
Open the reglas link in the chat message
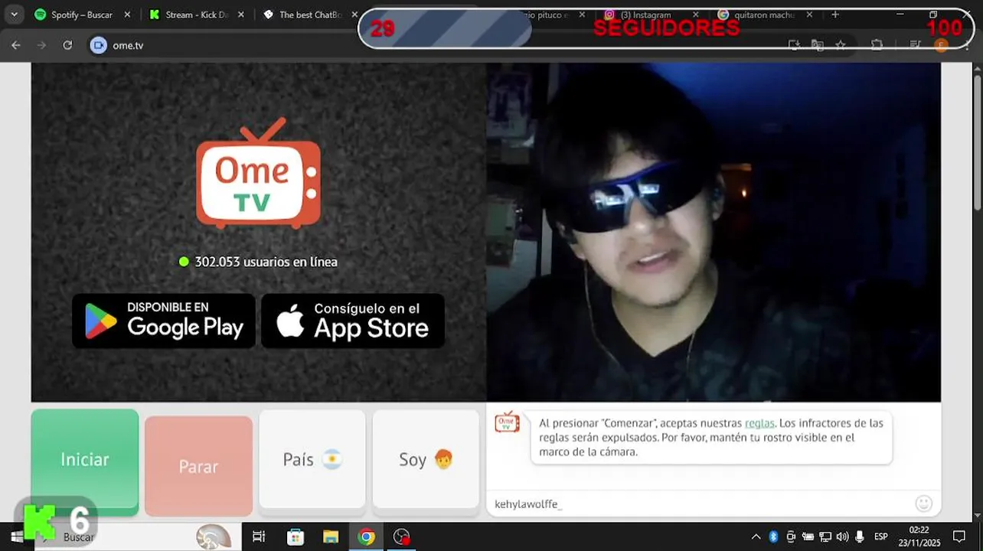click(759, 423)
